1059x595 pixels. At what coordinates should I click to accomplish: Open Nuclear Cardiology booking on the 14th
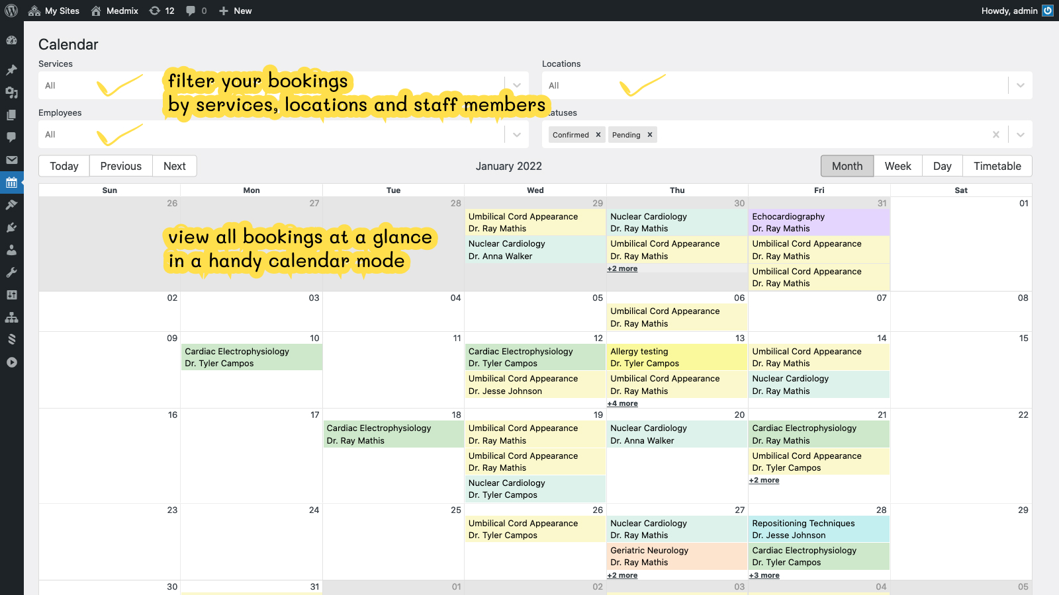click(819, 384)
